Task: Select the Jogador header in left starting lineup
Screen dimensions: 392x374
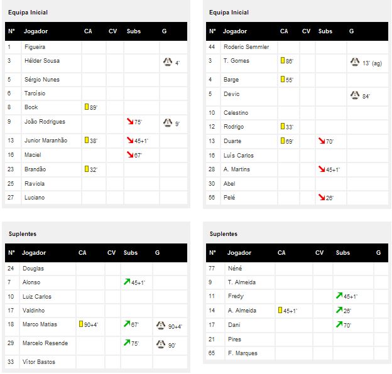Action: tap(36, 31)
